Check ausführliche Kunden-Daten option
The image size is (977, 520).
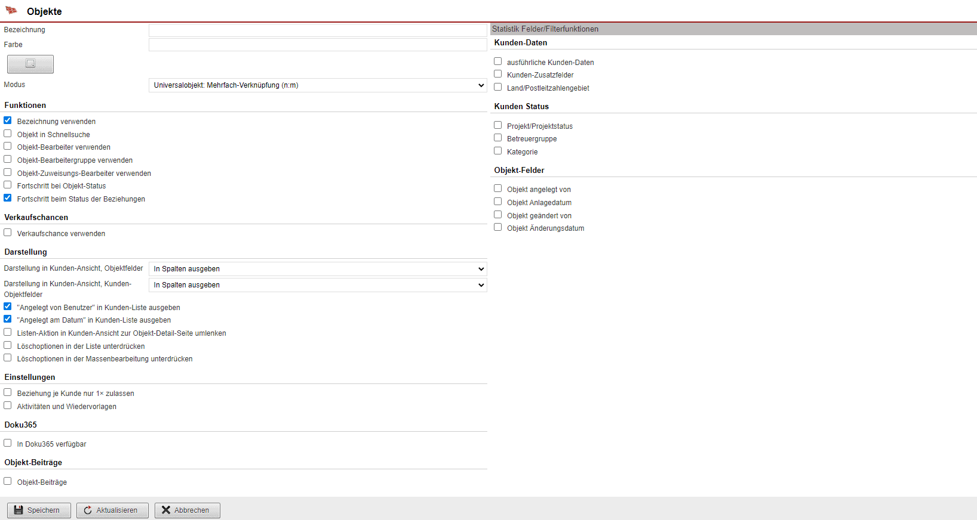tap(498, 61)
